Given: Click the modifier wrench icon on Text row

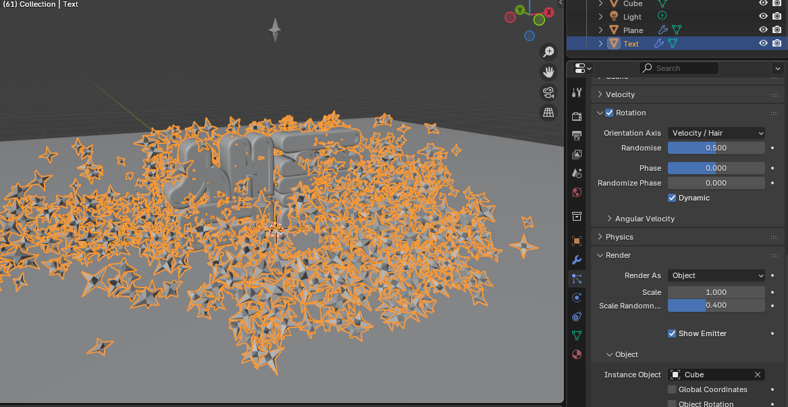Looking at the screenshot, I should [658, 44].
